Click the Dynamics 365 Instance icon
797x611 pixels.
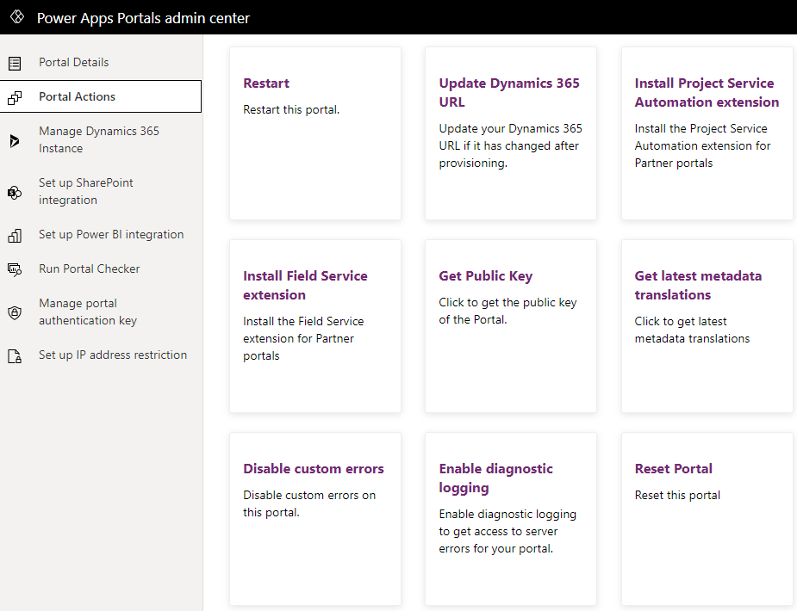15,140
